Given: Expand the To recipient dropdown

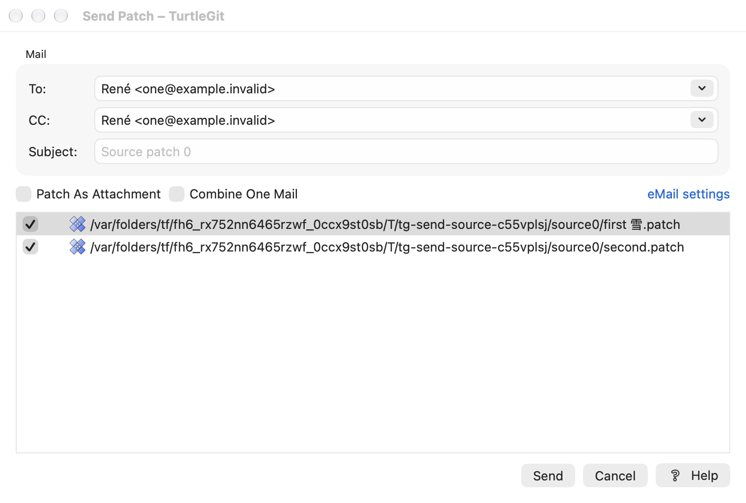Looking at the screenshot, I should pyautogui.click(x=702, y=88).
